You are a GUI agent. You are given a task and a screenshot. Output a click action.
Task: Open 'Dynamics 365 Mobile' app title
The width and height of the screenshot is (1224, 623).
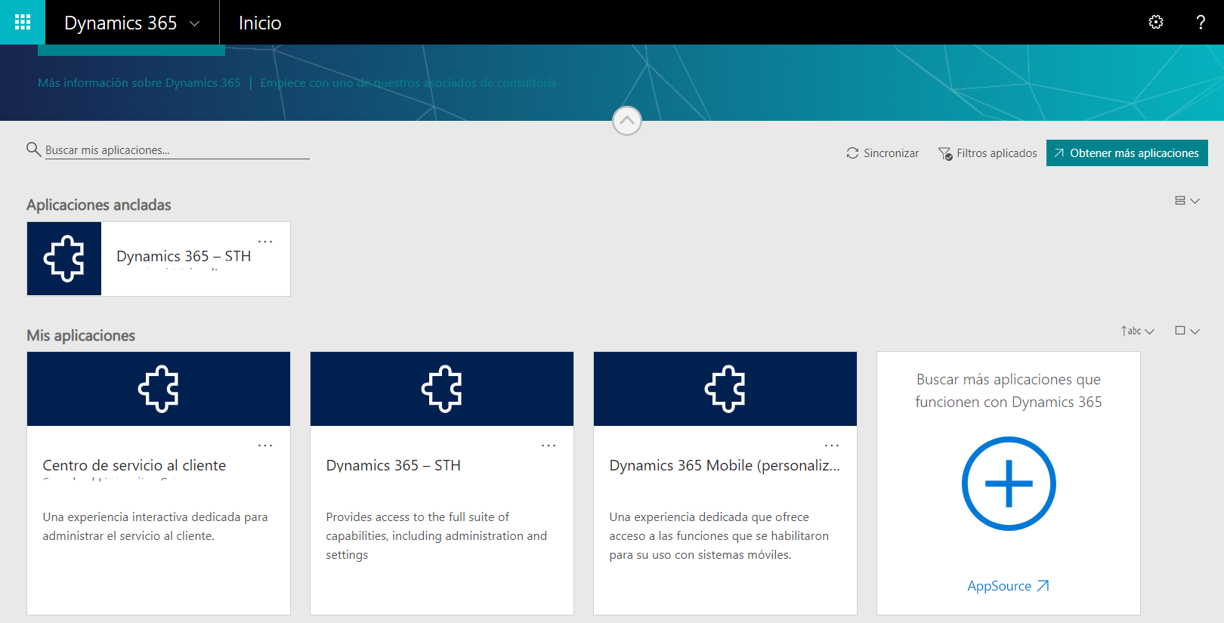click(x=725, y=465)
